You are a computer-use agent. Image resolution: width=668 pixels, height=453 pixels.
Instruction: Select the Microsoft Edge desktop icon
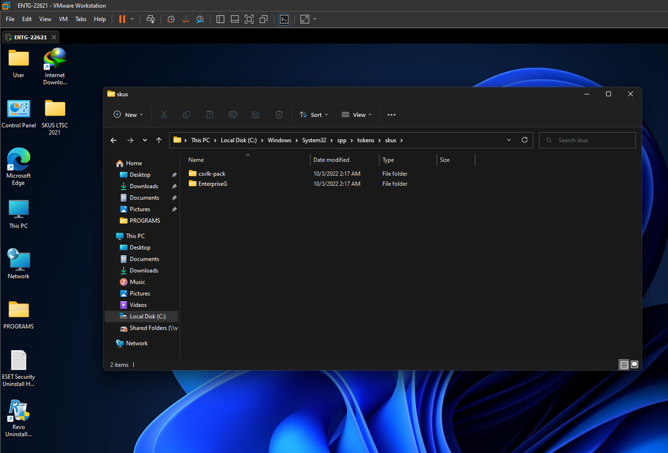pos(18,167)
